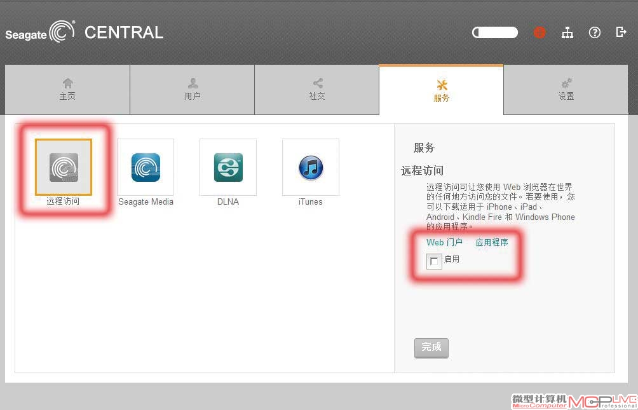Click the Seagate Media label text
The height and width of the screenshot is (410, 638).
tap(146, 202)
